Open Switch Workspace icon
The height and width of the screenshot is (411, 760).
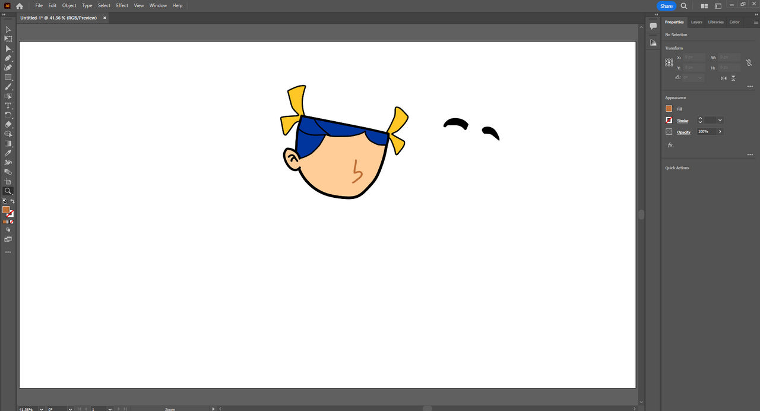(x=718, y=6)
